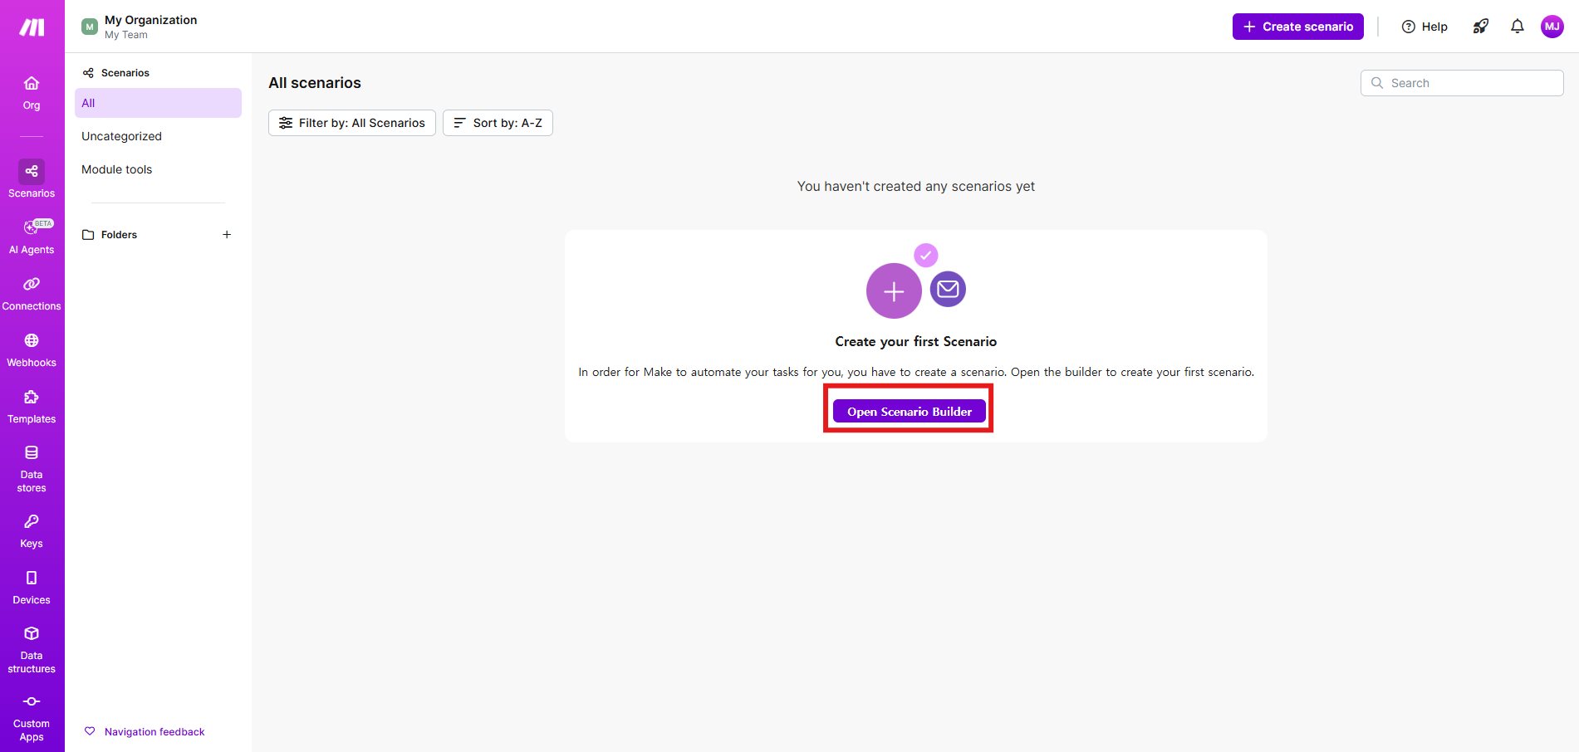Image resolution: width=1579 pixels, height=752 pixels.
Task: Open Data structures section
Action: pyautogui.click(x=32, y=648)
